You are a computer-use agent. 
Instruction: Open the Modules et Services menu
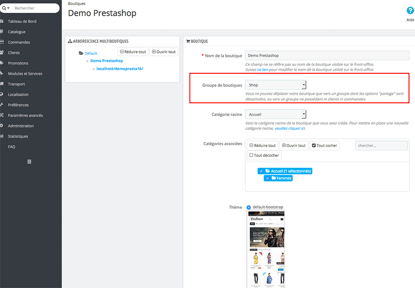click(25, 74)
